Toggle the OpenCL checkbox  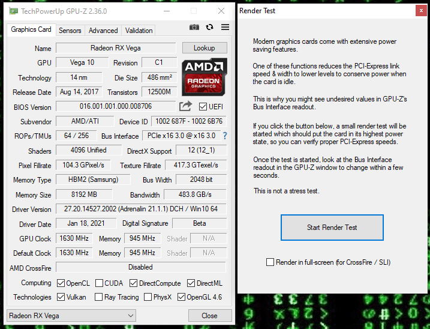click(61, 283)
